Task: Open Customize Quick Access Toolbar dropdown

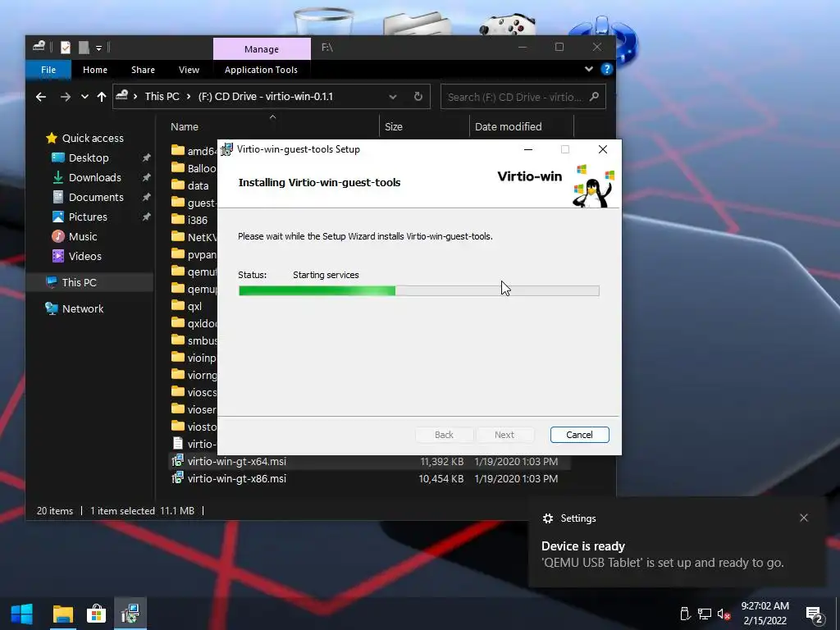Action: point(98,48)
